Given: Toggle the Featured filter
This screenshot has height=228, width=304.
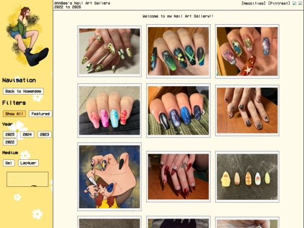Looking at the screenshot, I should click(41, 114).
